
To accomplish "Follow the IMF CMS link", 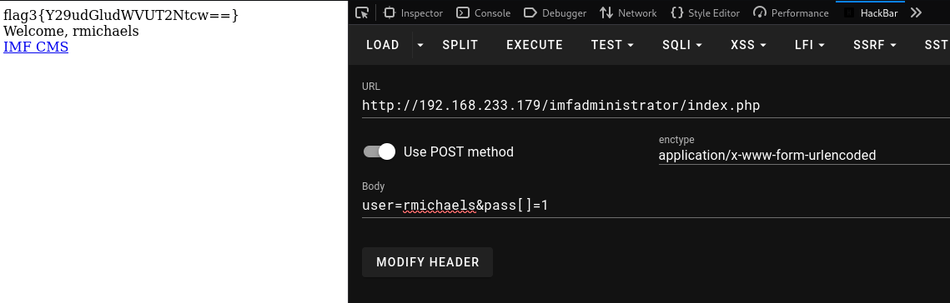I will [x=36, y=47].
